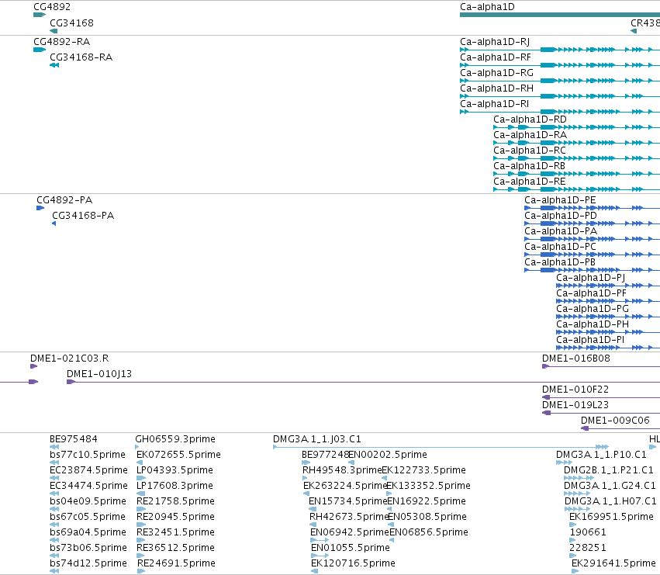Viewport: 660px width, 575px height.
Task: Click the CG34168-RA transcript label
Action: (x=81, y=57)
